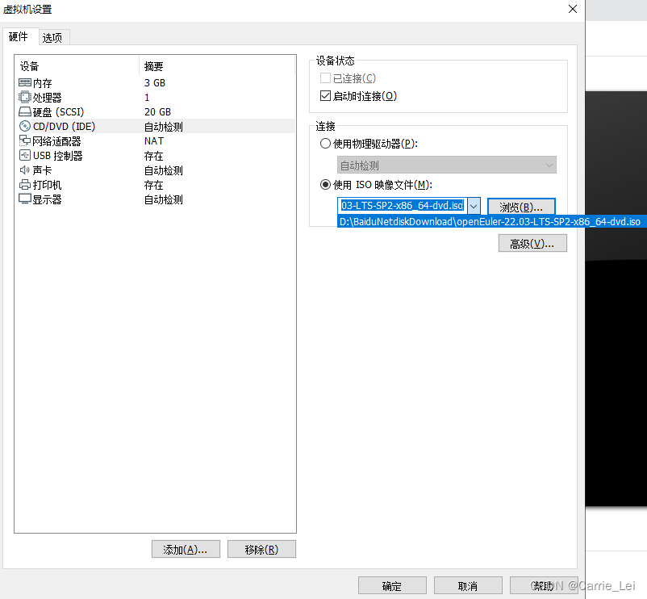Click the 浏览(B)... browse button

click(x=521, y=207)
